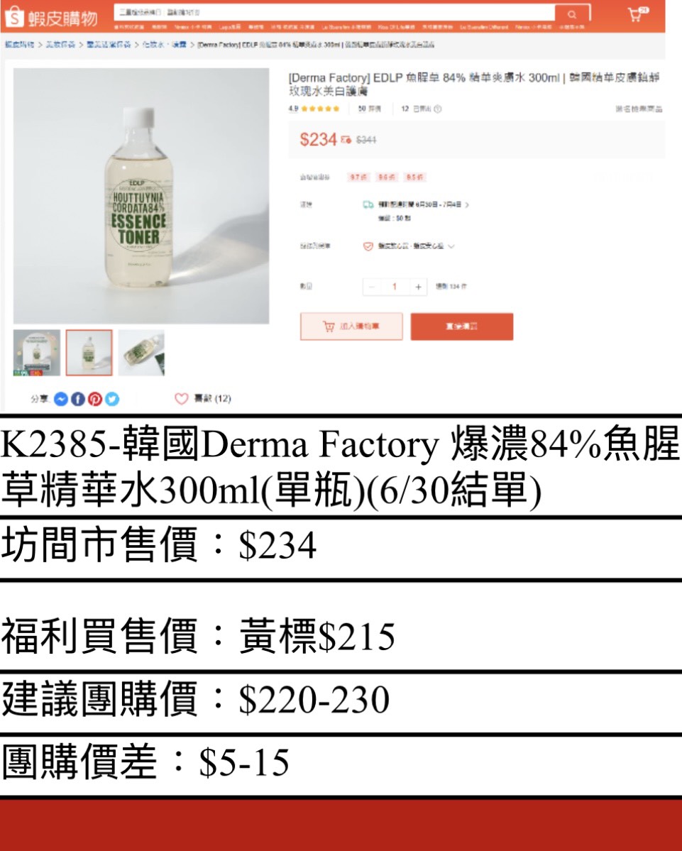Select the first product thumbnail

pos(37,353)
